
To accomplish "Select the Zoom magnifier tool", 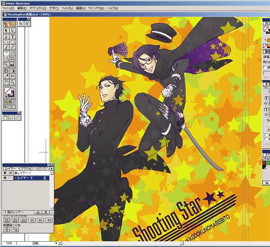I will pyautogui.click(x=12, y=83).
